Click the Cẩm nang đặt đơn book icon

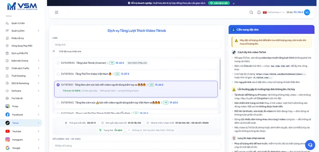click(233, 30)
